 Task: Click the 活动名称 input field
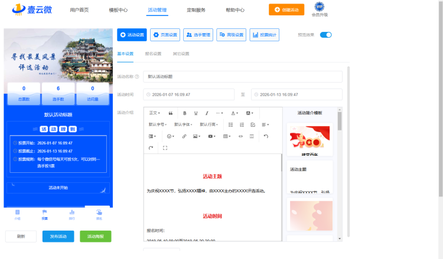[x=242, y=77]
